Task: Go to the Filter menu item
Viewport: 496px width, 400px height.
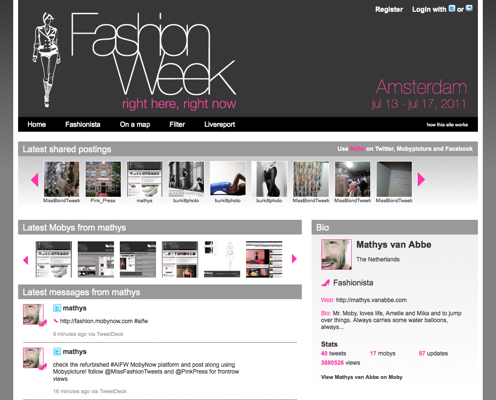Action: click(x=177, y=124)
